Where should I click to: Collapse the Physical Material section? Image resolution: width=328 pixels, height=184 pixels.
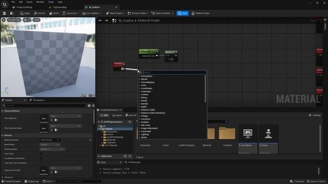[3, 111]
